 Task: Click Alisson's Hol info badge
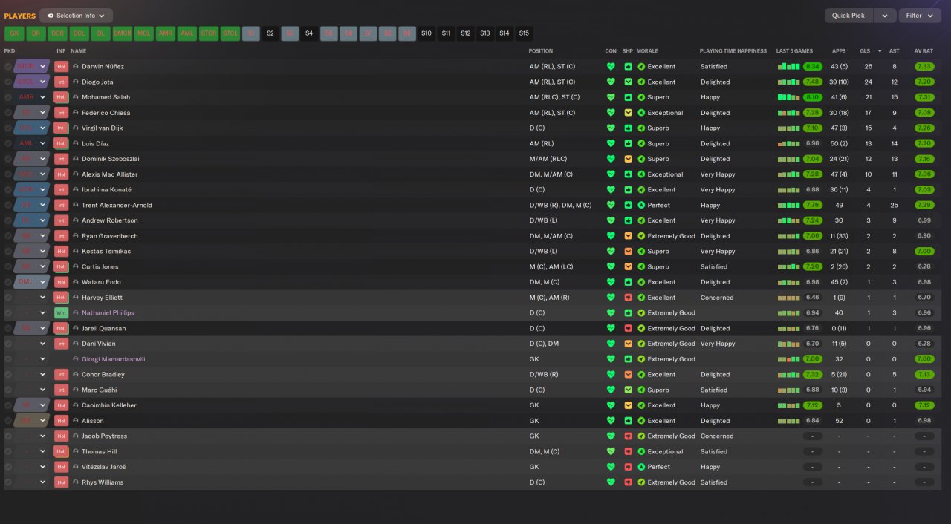(61, 421)
